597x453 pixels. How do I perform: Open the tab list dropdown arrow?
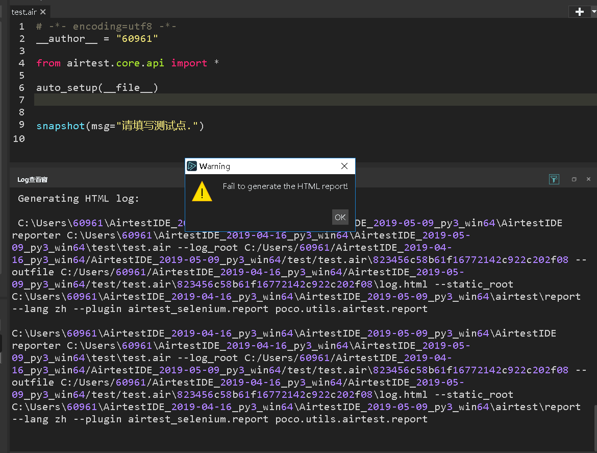coord(593,12)
